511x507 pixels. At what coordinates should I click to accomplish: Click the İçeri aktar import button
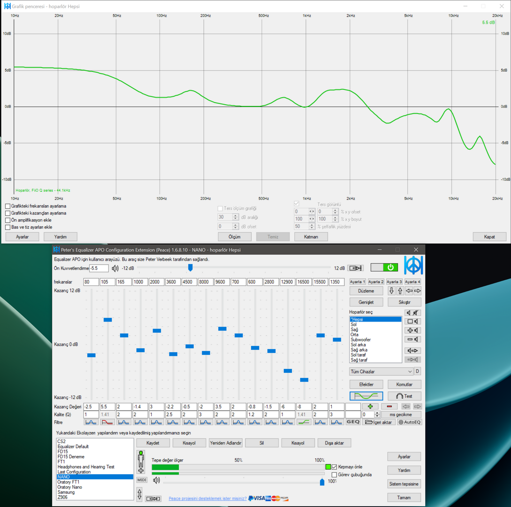coord(378,422)
